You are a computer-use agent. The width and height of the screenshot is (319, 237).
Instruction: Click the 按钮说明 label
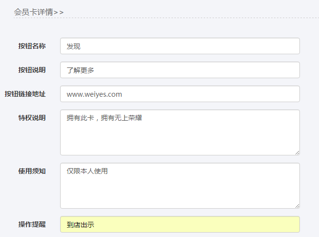point(32,70)
